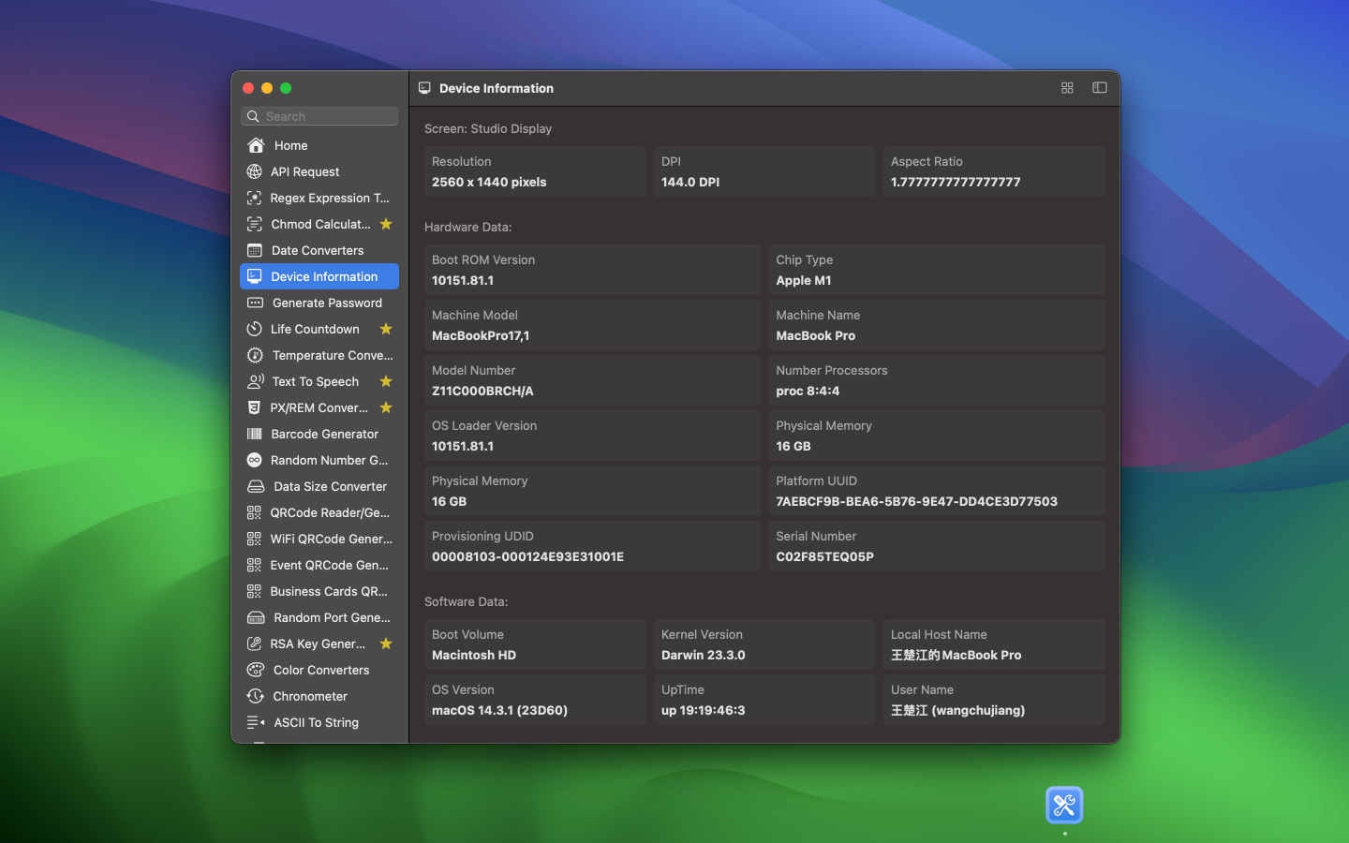Click the PX/REM Converter icon
The image size is (1349, 843).
(x=254, y=407)
